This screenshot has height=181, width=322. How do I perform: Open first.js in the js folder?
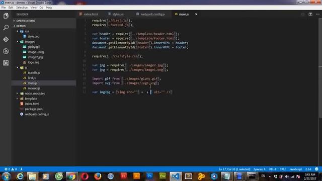pos(32,78)
